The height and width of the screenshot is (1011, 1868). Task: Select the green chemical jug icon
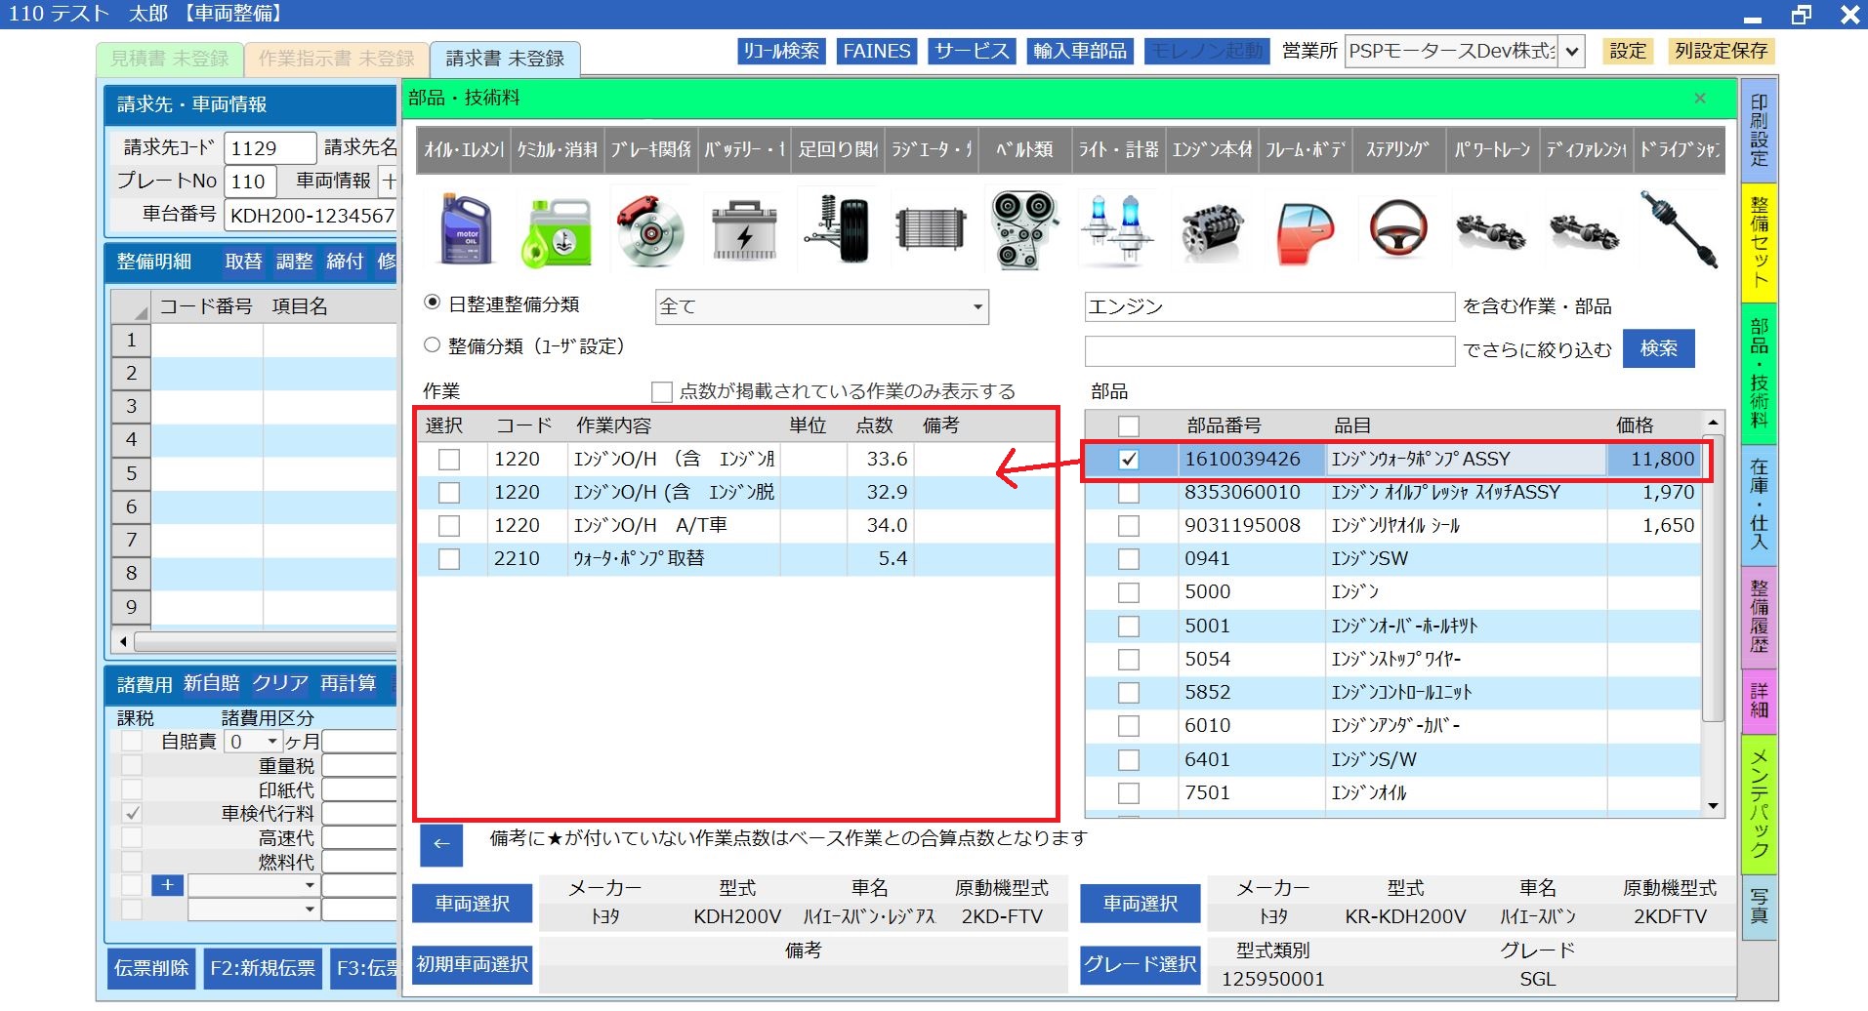558,230
